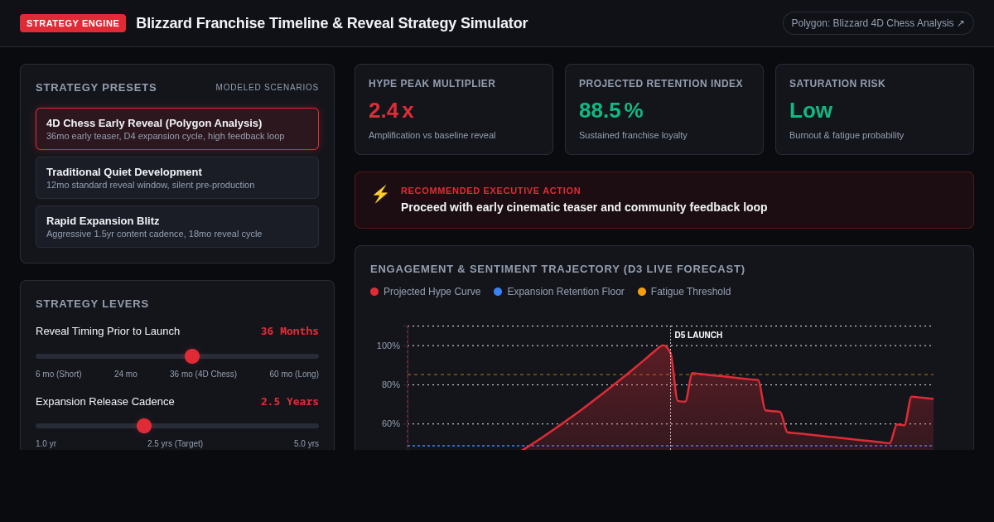The image size is (994, 522).
Task: Toggle Fatigue Threshold legend orange dot
Action: [x=642, y=292]
